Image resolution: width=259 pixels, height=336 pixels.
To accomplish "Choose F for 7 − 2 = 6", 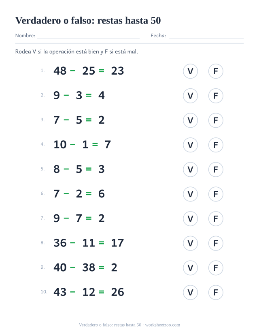I will point(216,194).
